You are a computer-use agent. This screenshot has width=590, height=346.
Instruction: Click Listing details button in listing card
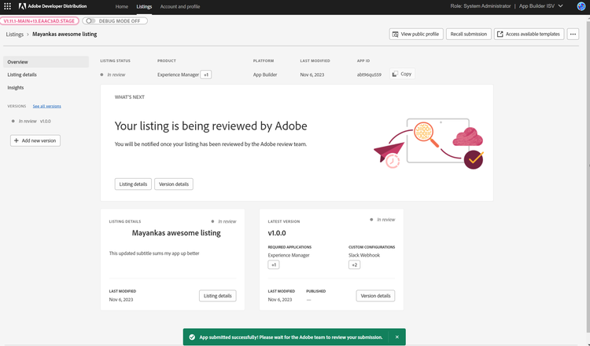click(217, 296)
